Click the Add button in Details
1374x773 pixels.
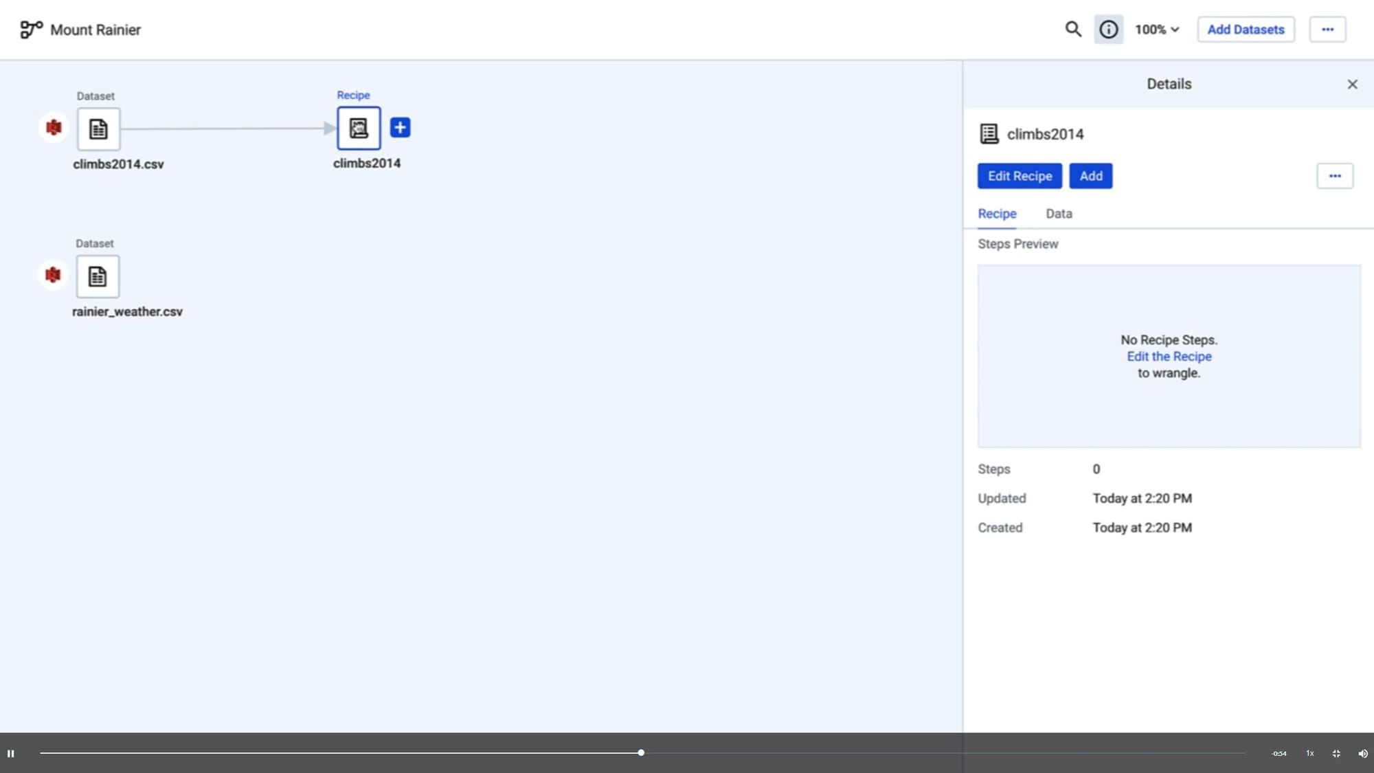tap(1090, 176)
